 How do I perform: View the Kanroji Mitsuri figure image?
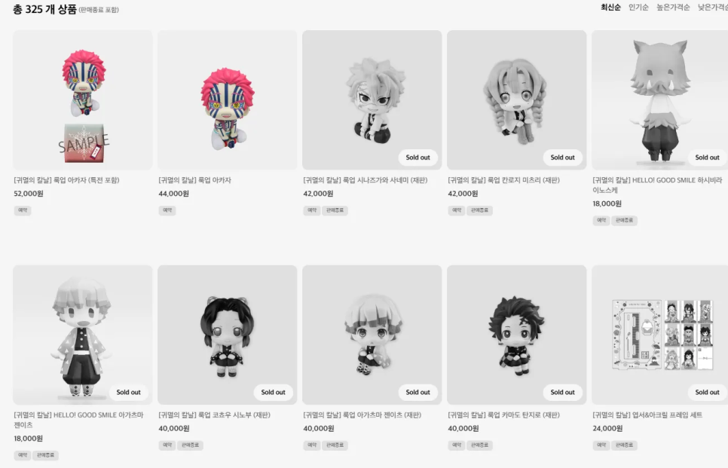[517, 99]
